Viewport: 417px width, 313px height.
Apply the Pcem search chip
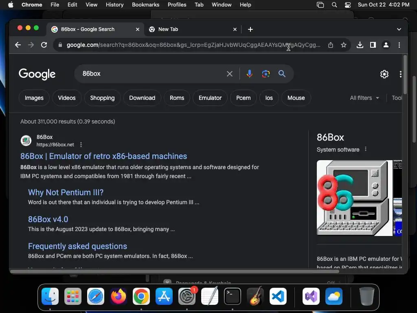click(x=244, y=98)
